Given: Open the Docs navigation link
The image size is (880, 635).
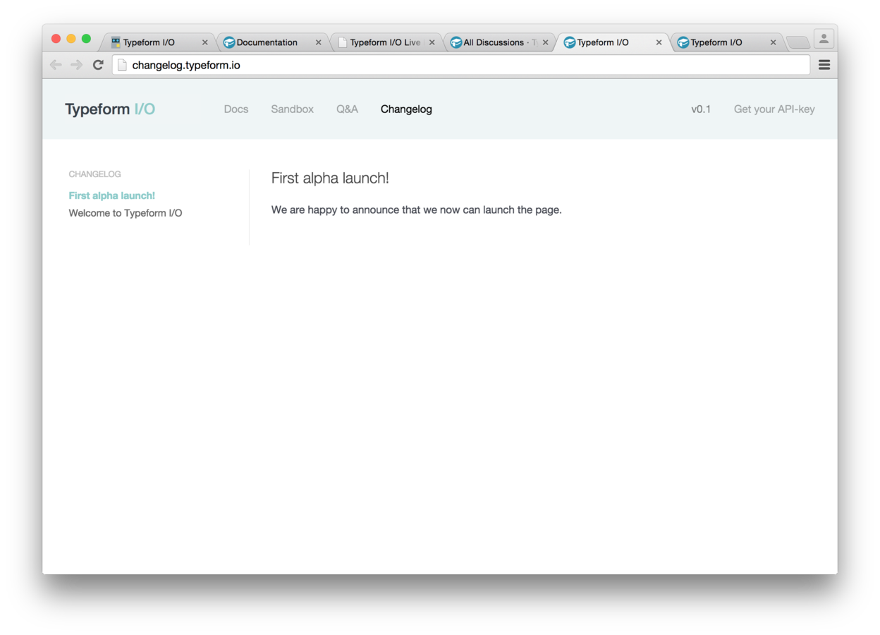Looking at the screenshot, I should [x=236, y=109].
